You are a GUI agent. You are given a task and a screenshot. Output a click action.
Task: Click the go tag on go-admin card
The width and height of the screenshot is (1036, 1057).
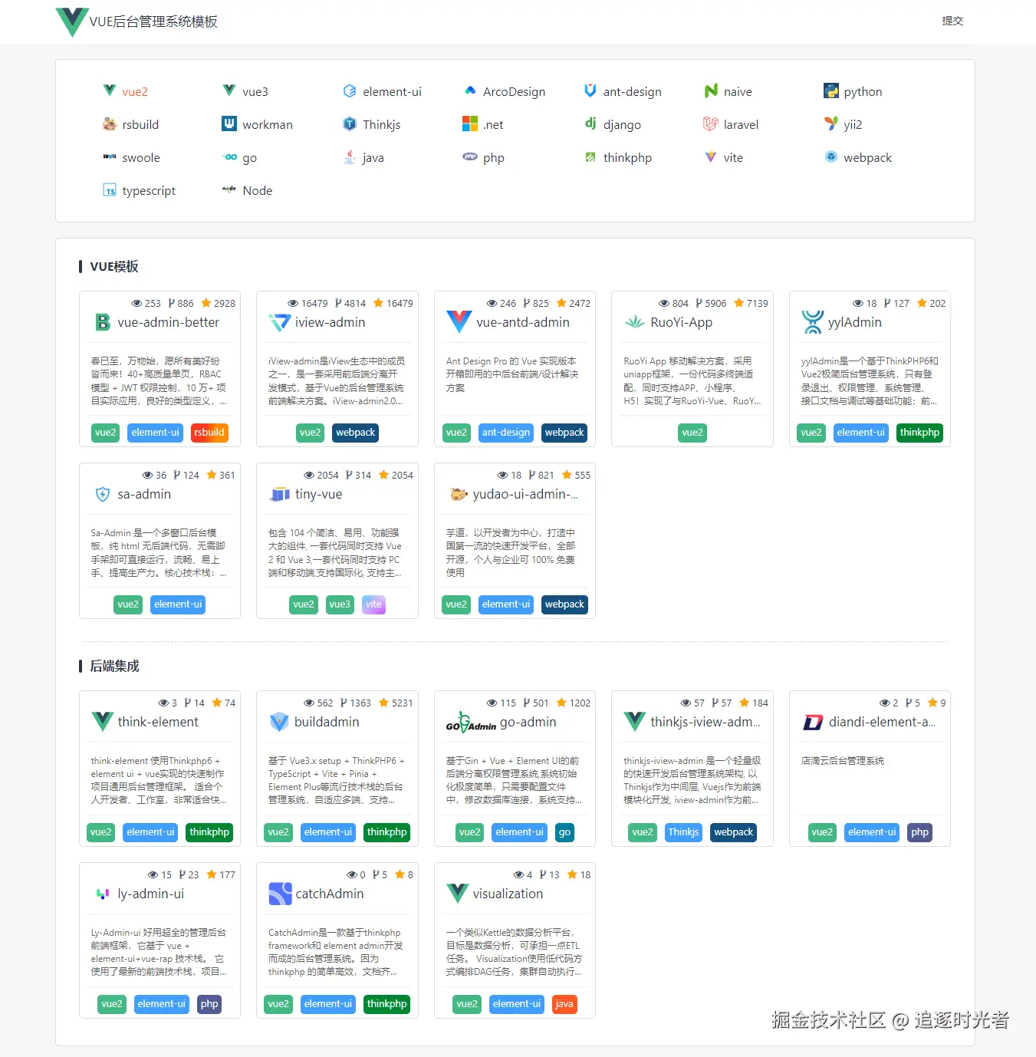tap(565, 832)
